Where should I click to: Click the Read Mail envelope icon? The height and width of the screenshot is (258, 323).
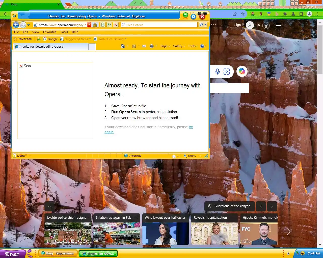pos(144,46)
